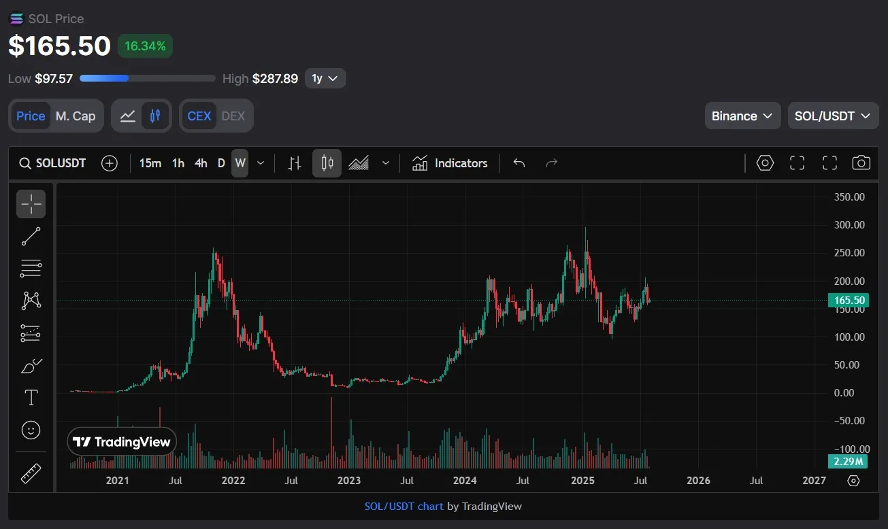
Task: Open the Indicators menu
Action: 450,163
